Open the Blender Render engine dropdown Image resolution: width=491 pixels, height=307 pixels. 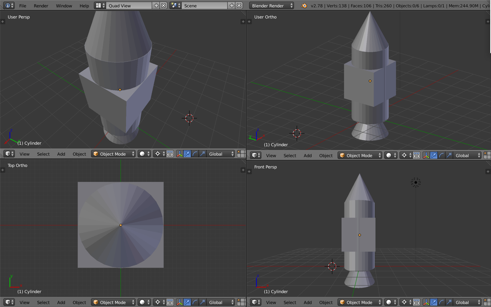click(x=271, y=5)
